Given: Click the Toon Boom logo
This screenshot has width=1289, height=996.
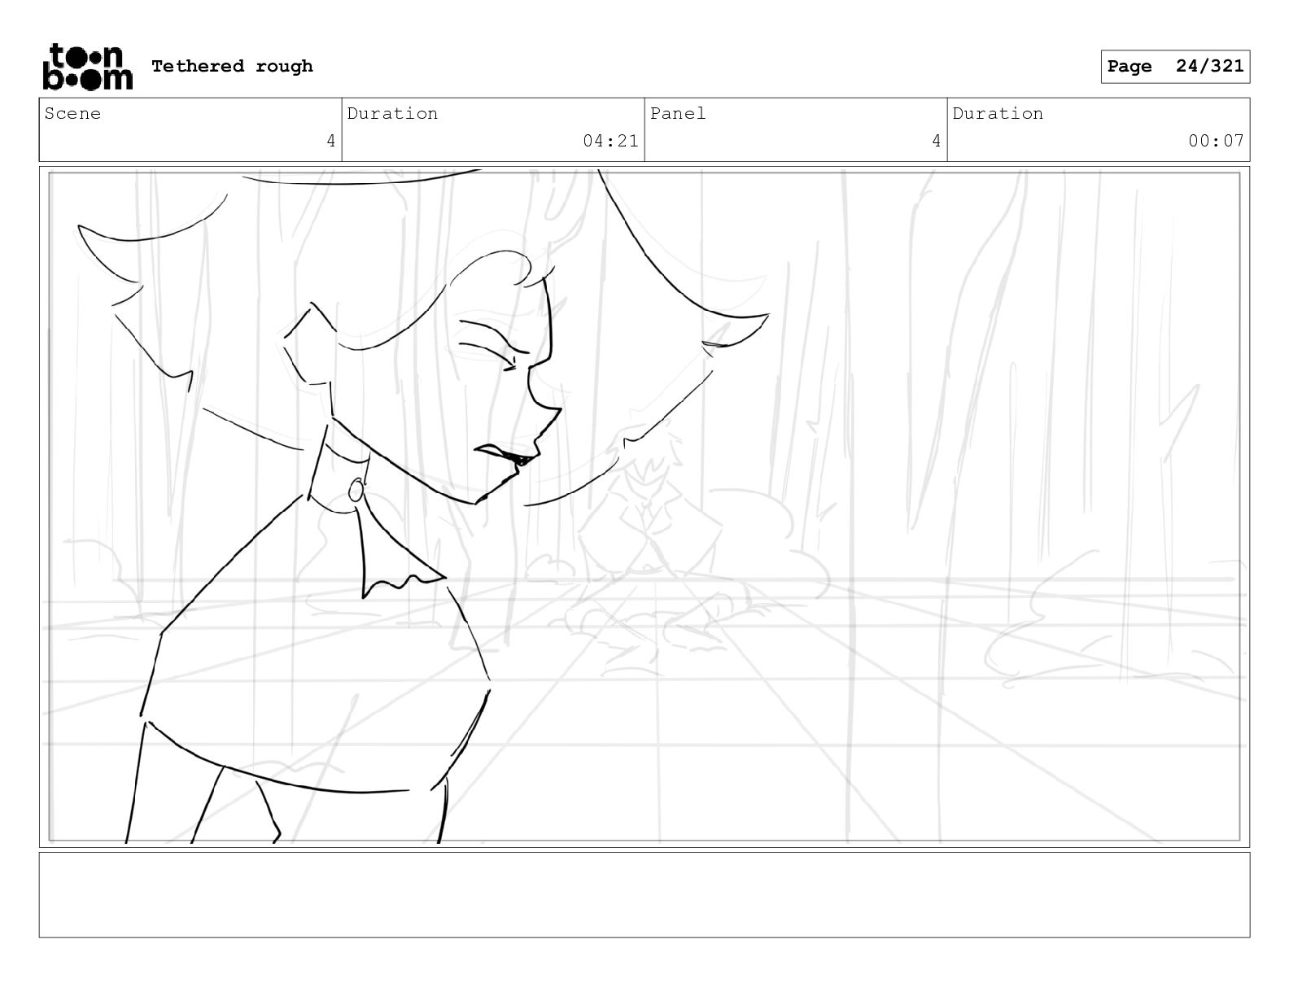Looking at the screenshot, I should point(87,67).
